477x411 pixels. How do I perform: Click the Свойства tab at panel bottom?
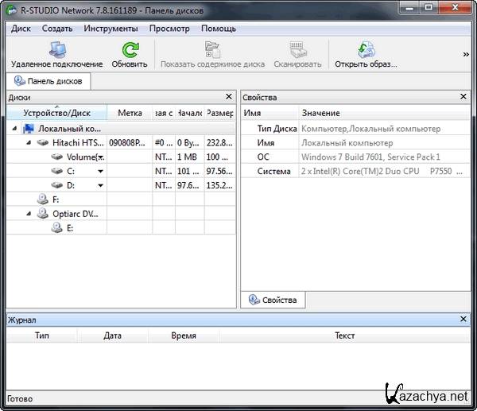click(x=273, y=300)
